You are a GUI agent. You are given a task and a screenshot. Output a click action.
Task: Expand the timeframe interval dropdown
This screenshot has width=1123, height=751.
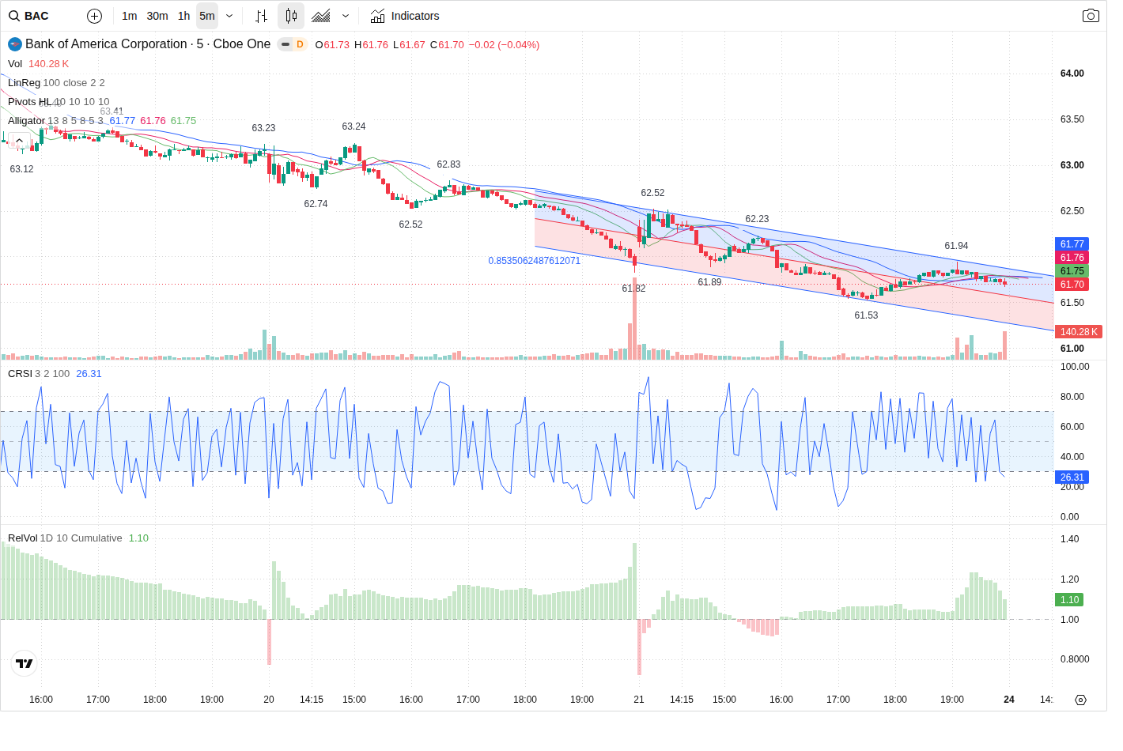pos(229,16)
